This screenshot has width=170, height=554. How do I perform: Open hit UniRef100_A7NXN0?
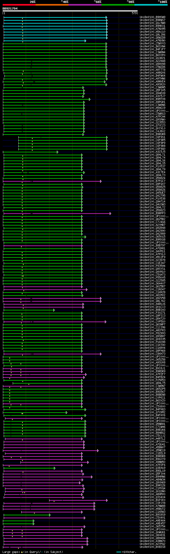[152, 41]
